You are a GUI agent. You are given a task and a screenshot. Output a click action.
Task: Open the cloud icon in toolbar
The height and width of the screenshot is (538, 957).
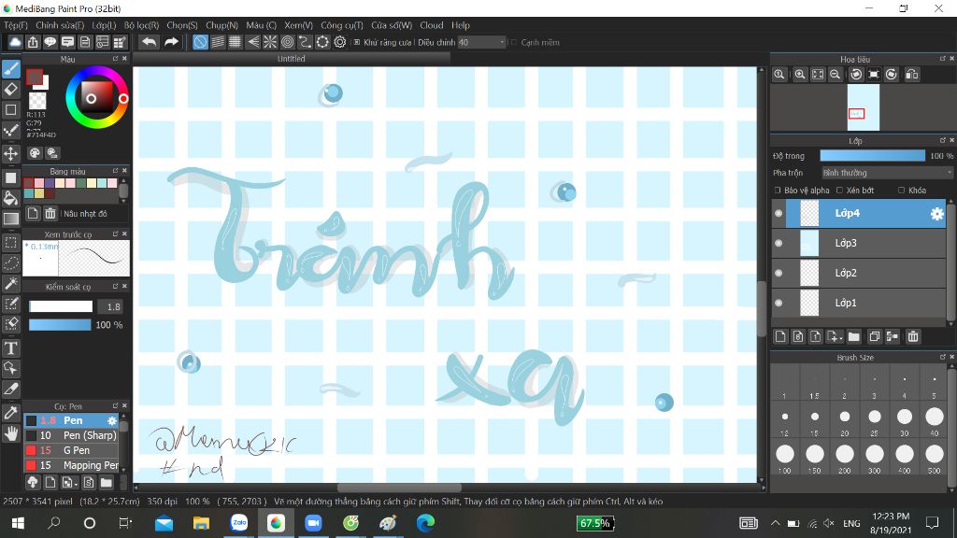(15, 42)
